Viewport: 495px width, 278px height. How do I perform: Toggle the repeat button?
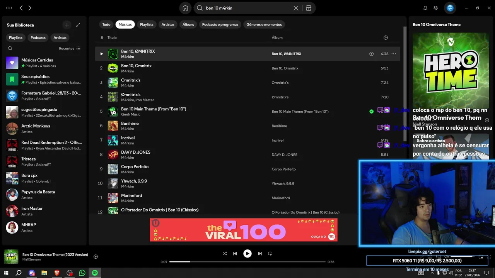(x=270, y=254)
